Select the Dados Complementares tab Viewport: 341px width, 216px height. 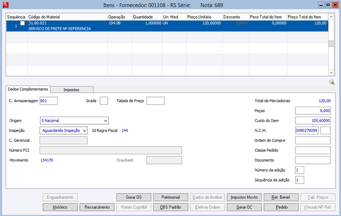click(x=28, y=89)
